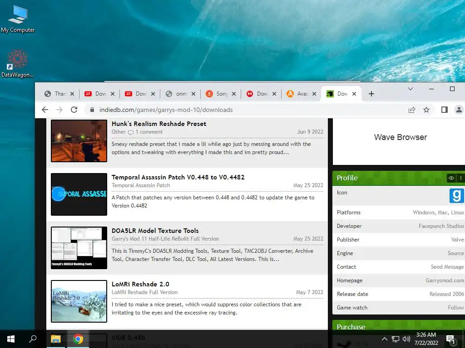Open the tab search chevron
Image resolution: width=465 pixels, height=348 pixels.
pyautogui.click(x=411, y=89)
